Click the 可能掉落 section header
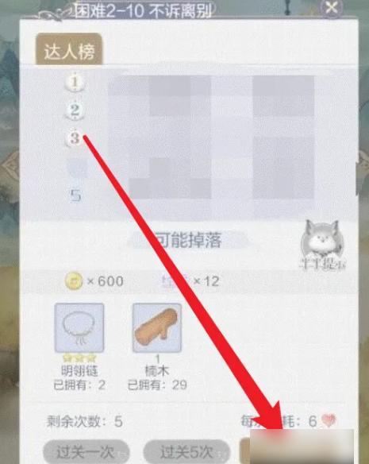 [189, 240]
